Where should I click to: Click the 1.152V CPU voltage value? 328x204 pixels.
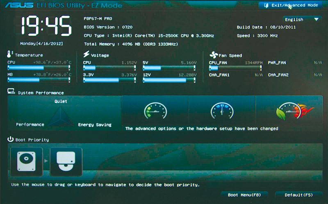(x=129, y=63)
